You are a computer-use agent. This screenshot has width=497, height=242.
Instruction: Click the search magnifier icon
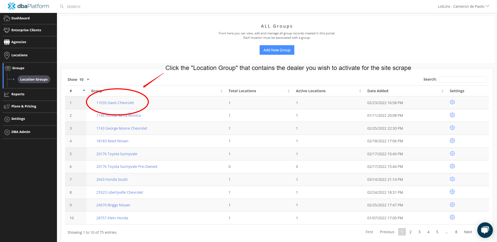[62, 6]
